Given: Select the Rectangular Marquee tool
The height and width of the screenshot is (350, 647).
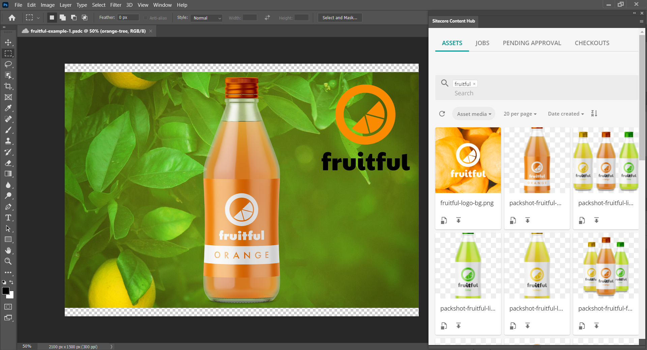Looking at the screenshot, I should [x=8, y=53].
